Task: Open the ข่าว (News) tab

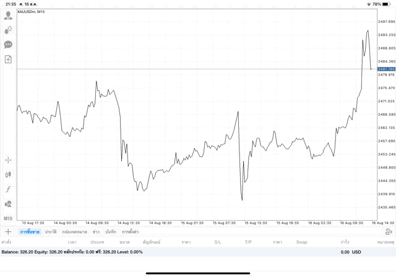Action: coord(96,231)
